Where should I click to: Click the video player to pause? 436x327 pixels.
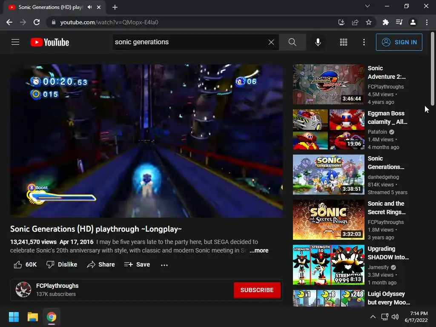pos(146,141)
